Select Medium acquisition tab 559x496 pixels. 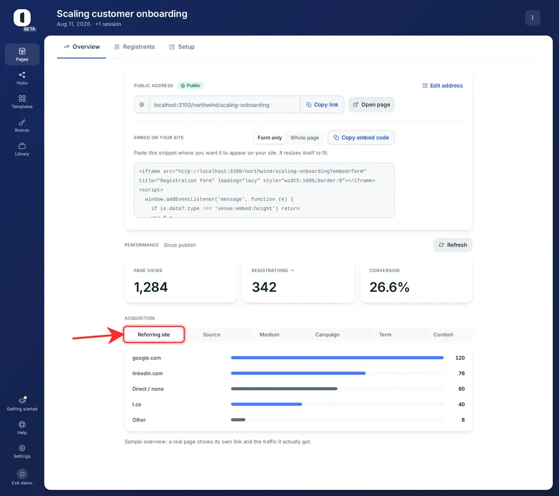coord(270,335)
